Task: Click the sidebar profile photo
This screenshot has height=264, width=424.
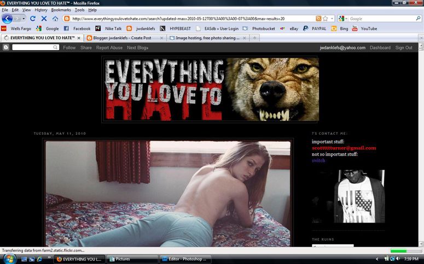Action: click(x=349, y=196)
